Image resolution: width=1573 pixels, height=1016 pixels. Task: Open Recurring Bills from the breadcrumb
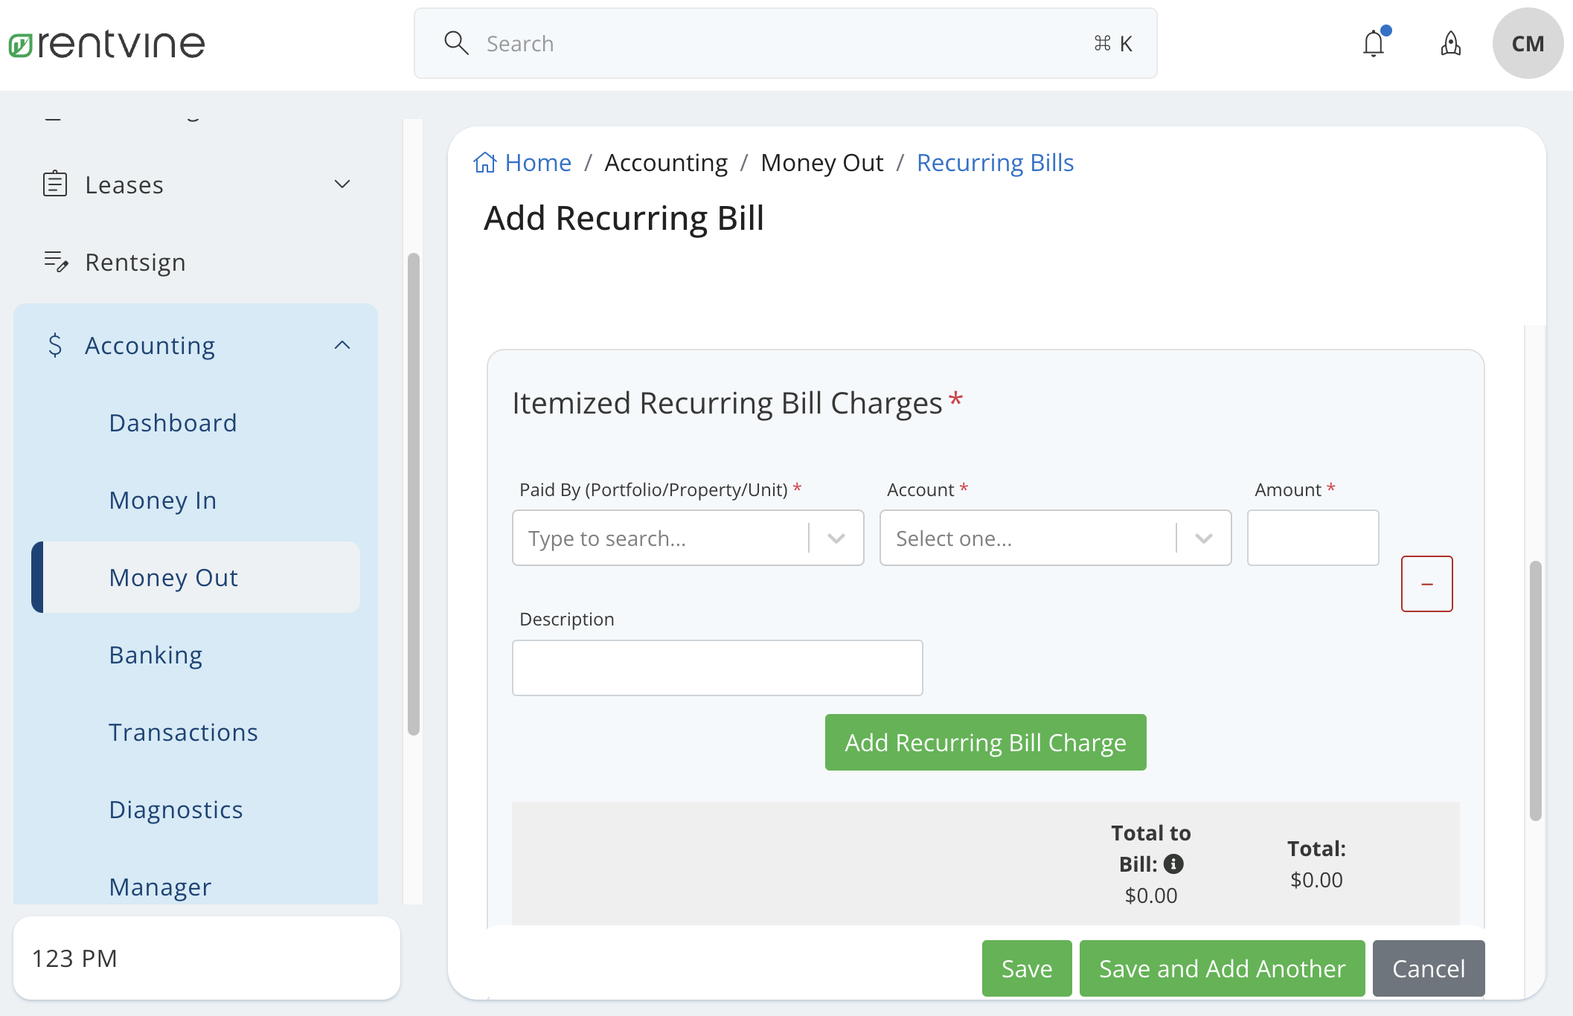tap(995, 161)
